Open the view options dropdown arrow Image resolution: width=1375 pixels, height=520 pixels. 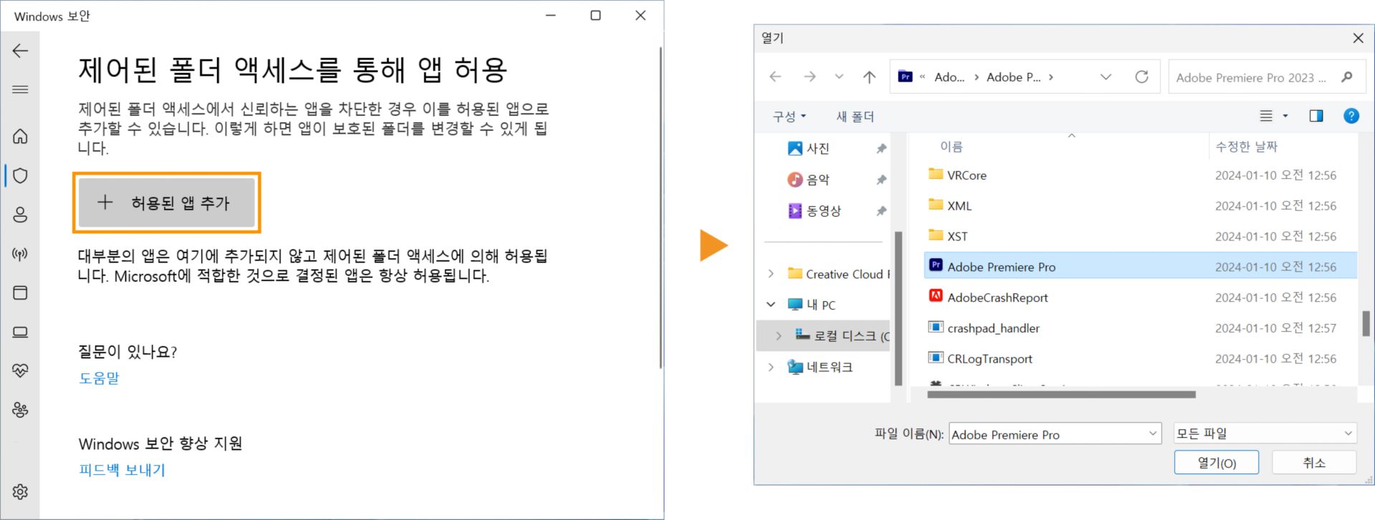coord(1285,116)
